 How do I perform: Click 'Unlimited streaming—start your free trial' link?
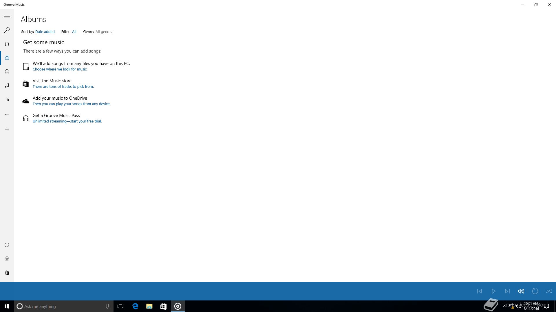point(67,121)
